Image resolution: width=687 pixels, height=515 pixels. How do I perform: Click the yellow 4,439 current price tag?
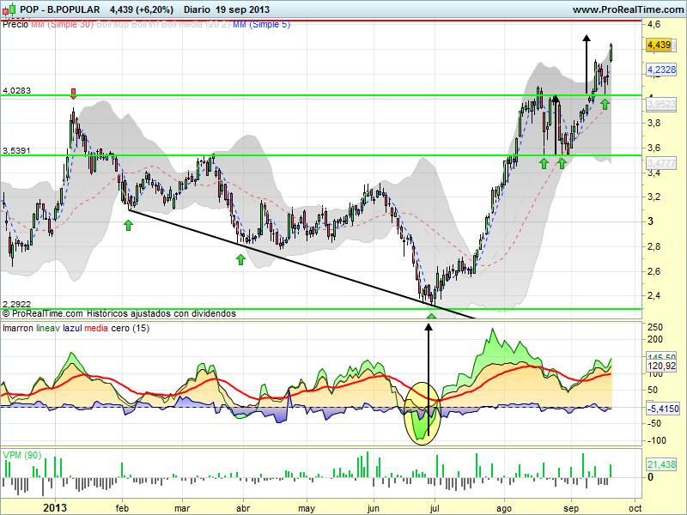[659, 45]
